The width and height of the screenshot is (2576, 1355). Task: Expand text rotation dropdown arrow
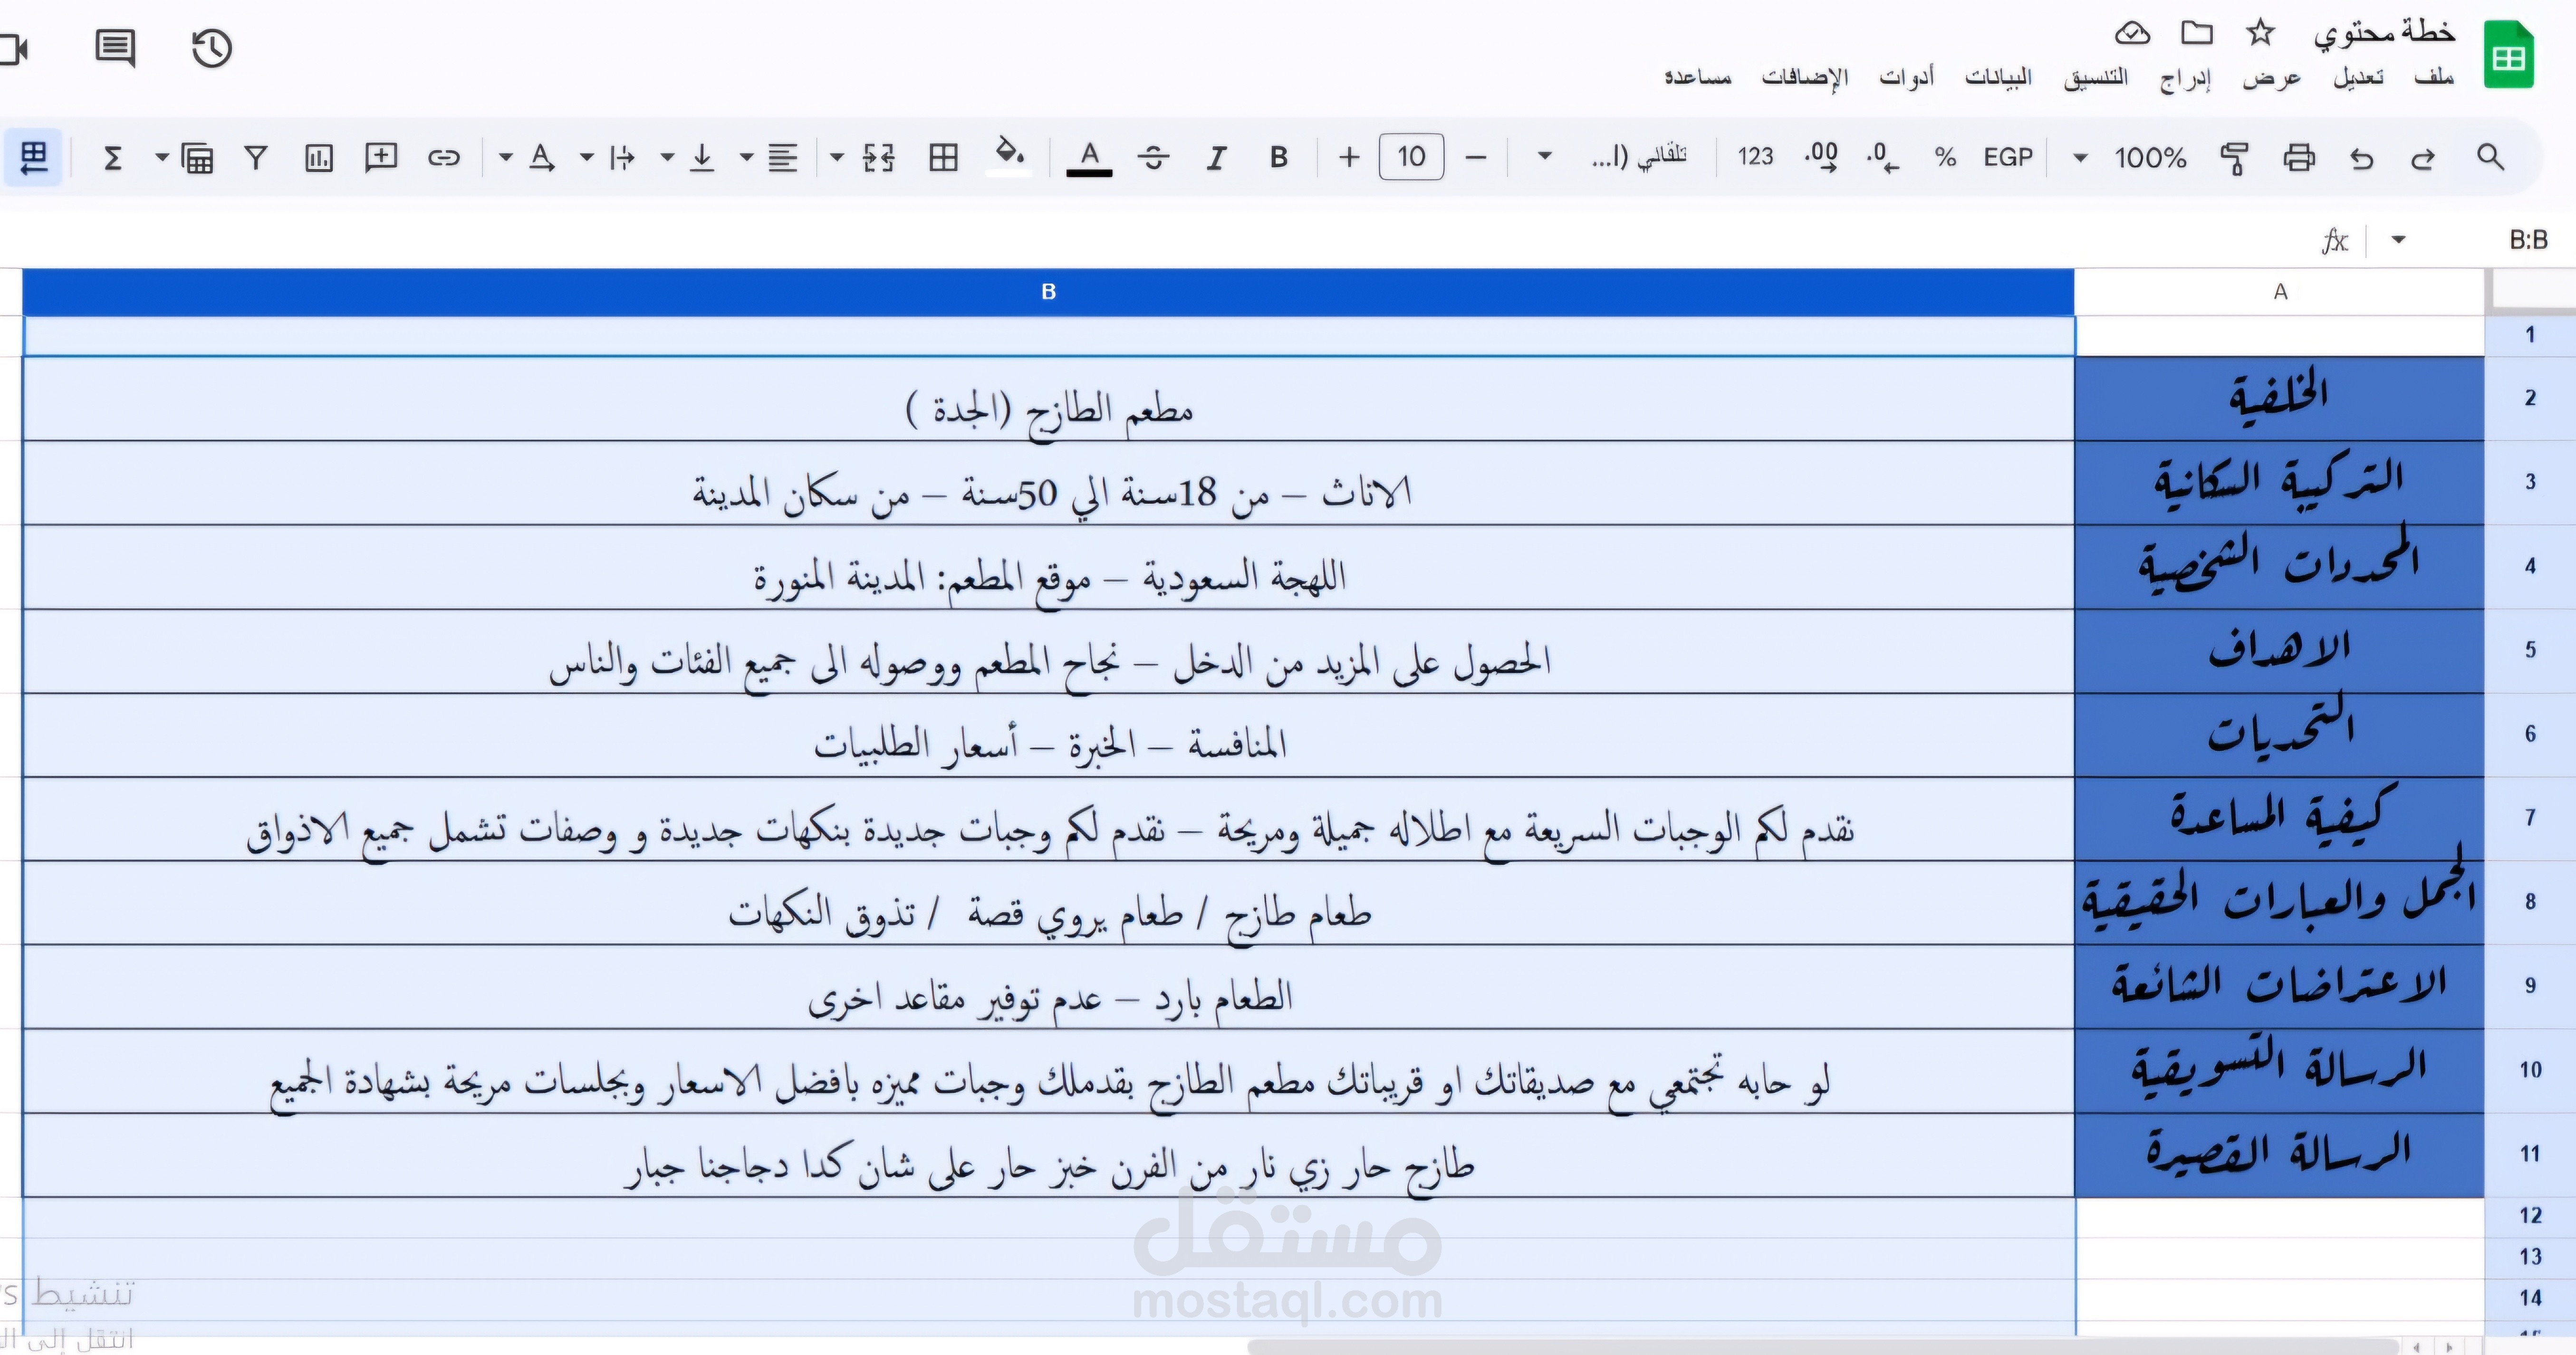(x=506, y=157)
